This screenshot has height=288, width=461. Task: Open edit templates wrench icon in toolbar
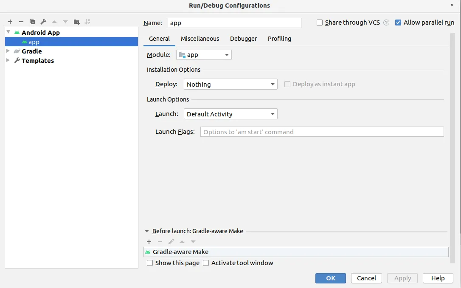click(x=43, y=22)
